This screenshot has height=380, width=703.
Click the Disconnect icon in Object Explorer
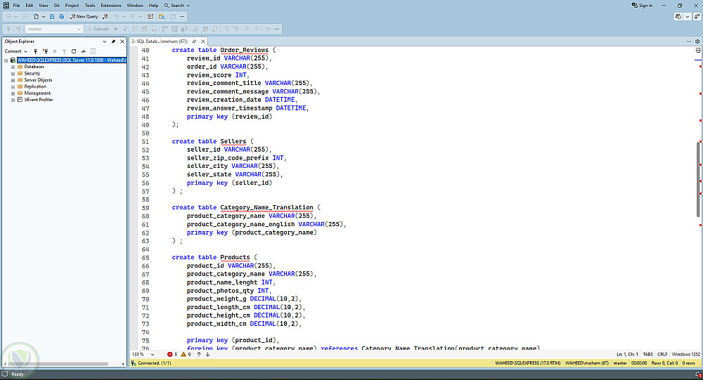(x=45, y=51)
